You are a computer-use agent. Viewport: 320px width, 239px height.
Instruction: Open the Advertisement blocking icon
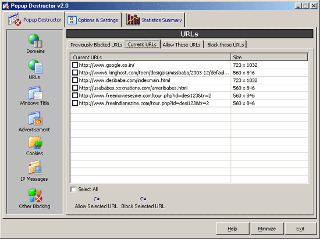tap(35, 118)
